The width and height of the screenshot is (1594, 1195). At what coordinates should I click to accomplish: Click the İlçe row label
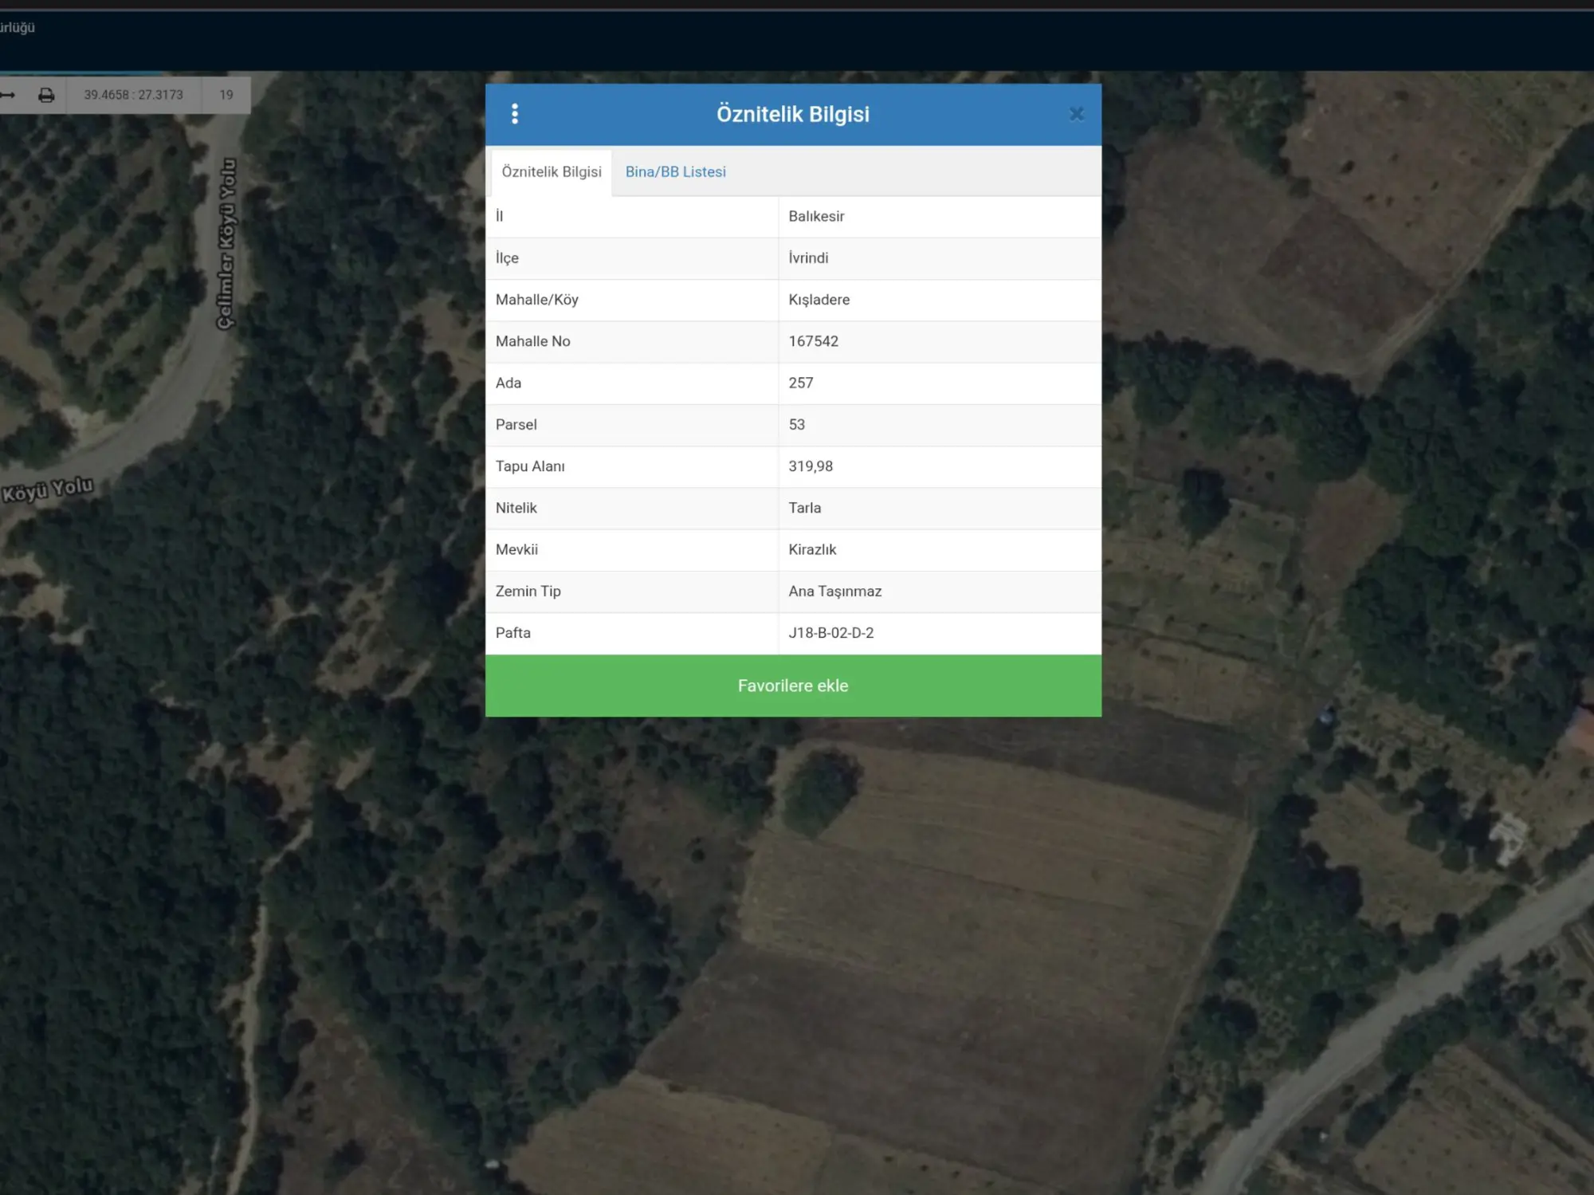pos(507,258)
